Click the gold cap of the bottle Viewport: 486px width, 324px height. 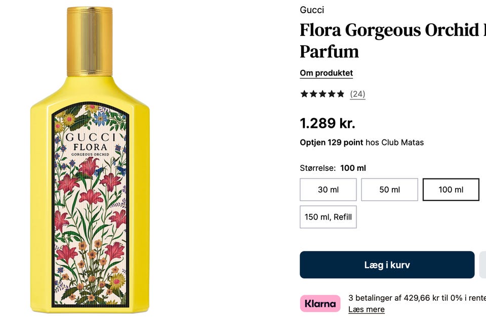[x=90, y=41]
